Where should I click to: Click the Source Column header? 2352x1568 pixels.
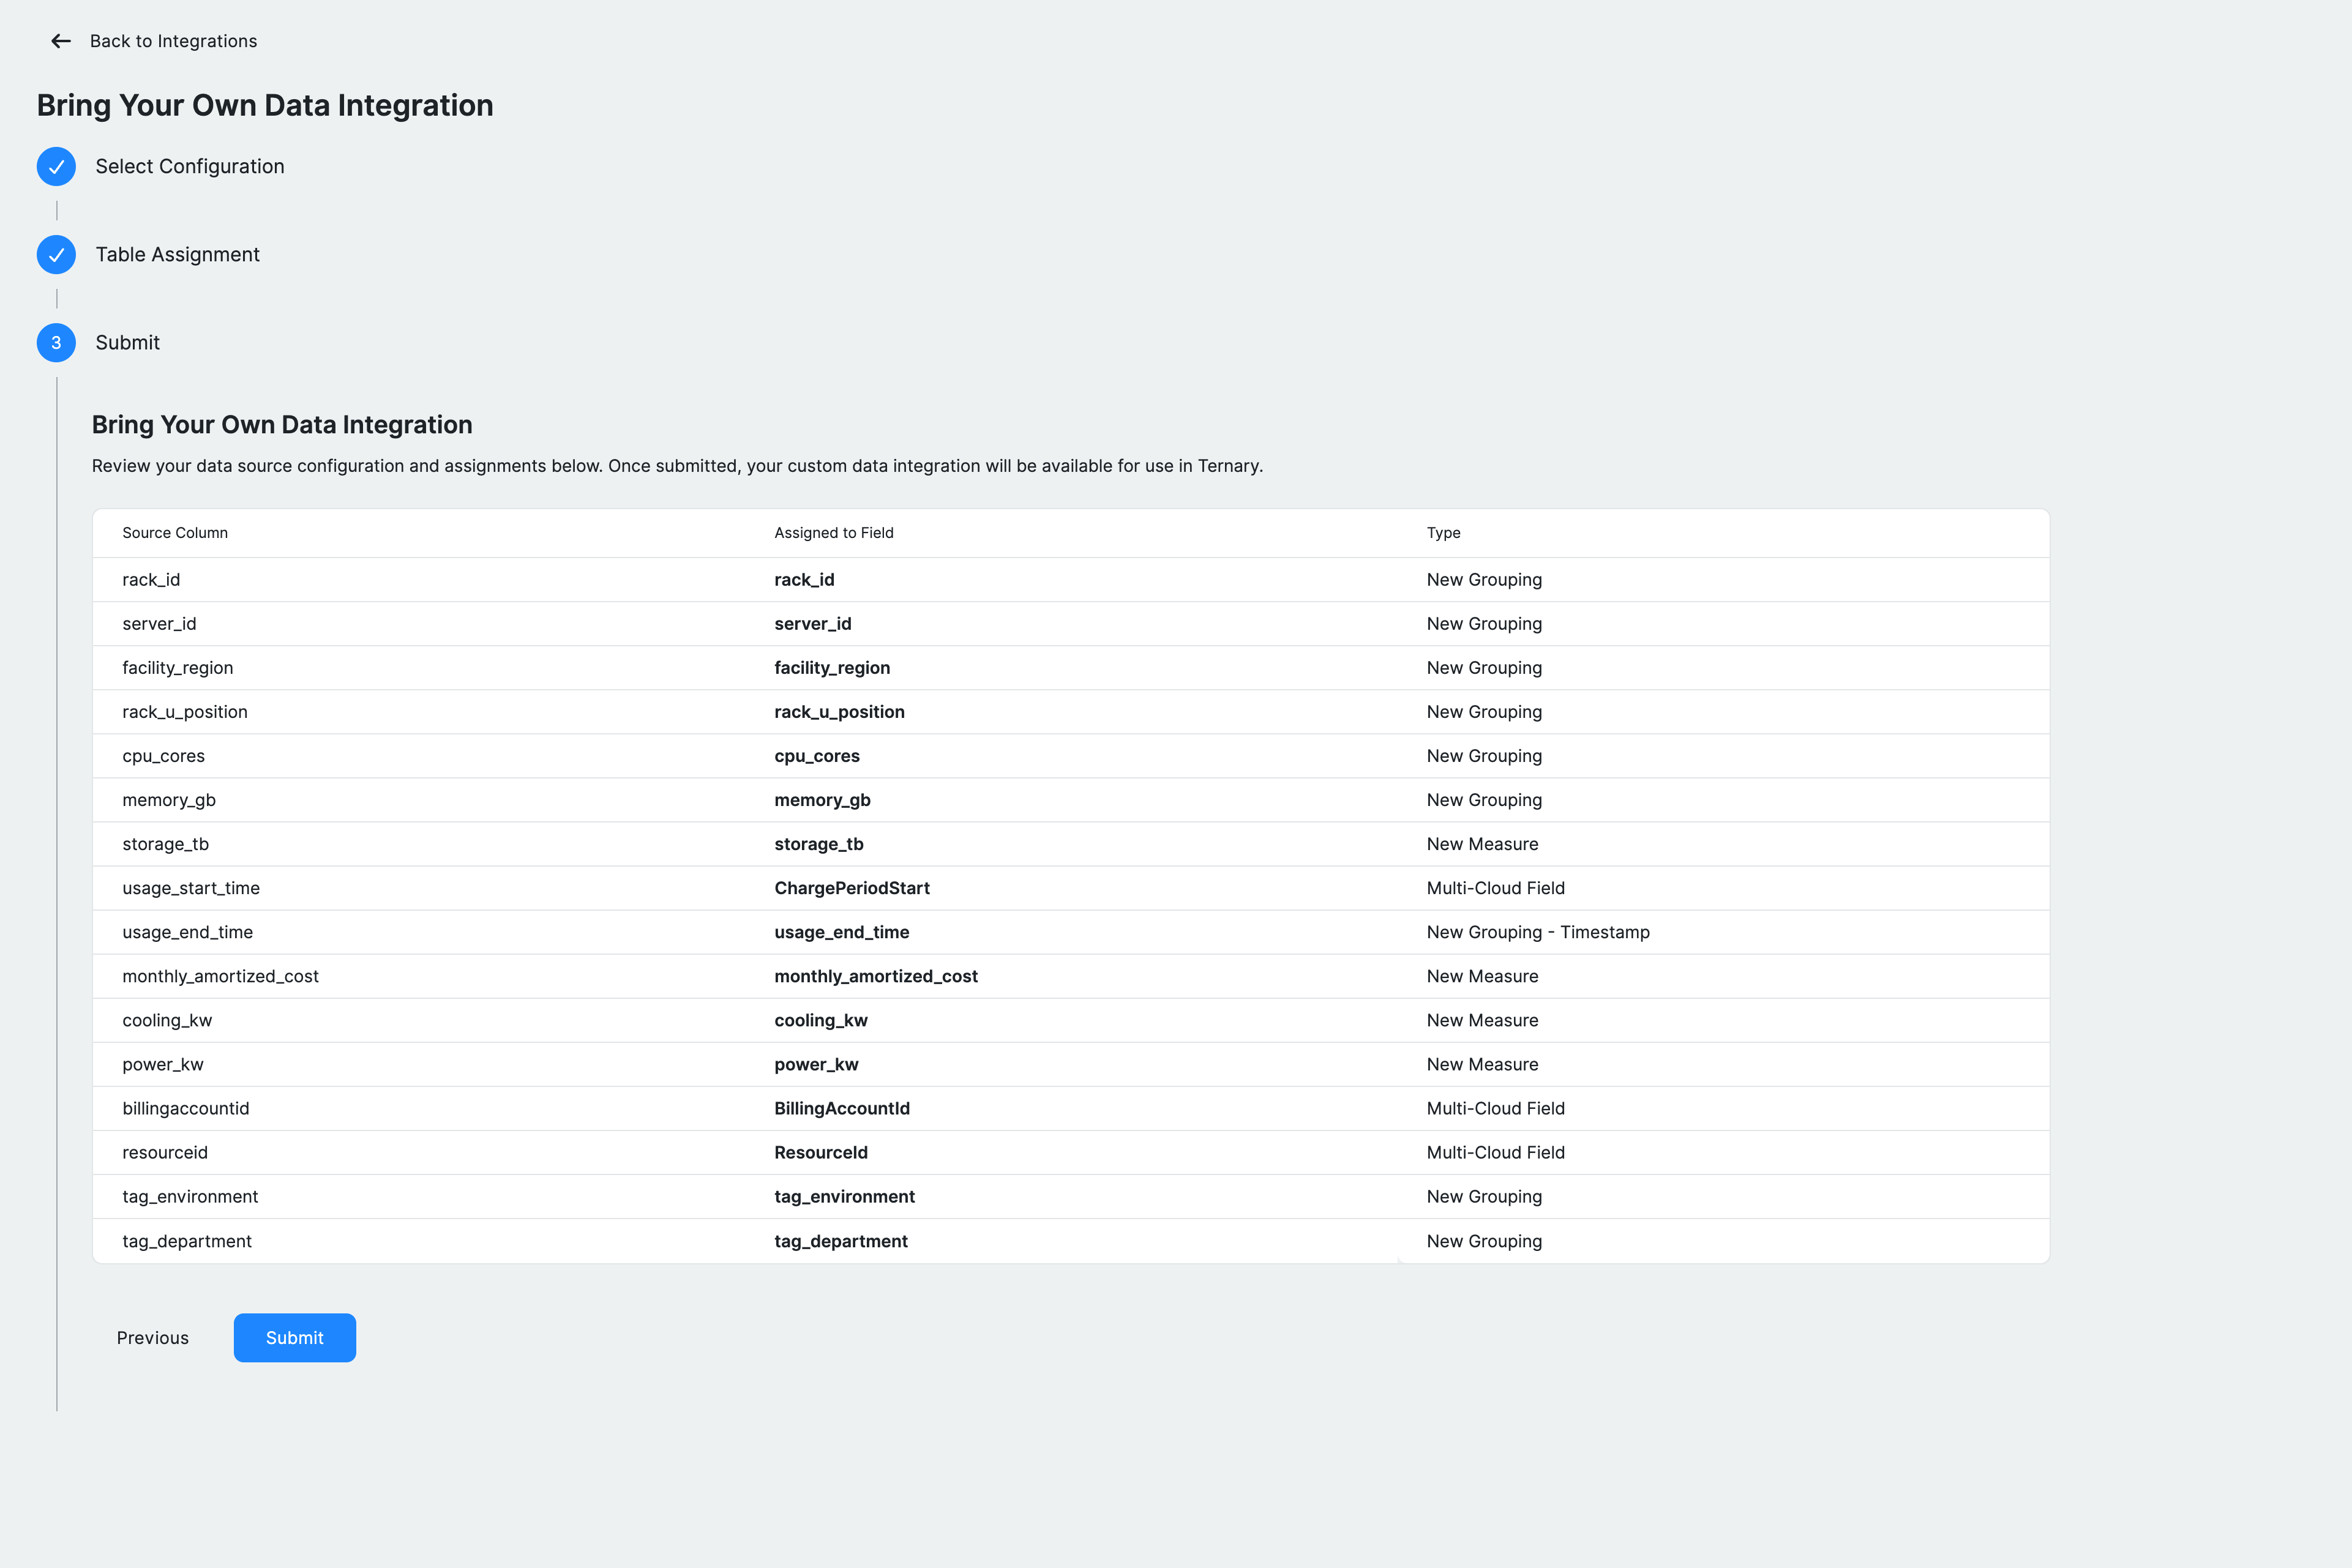point(175,533)
